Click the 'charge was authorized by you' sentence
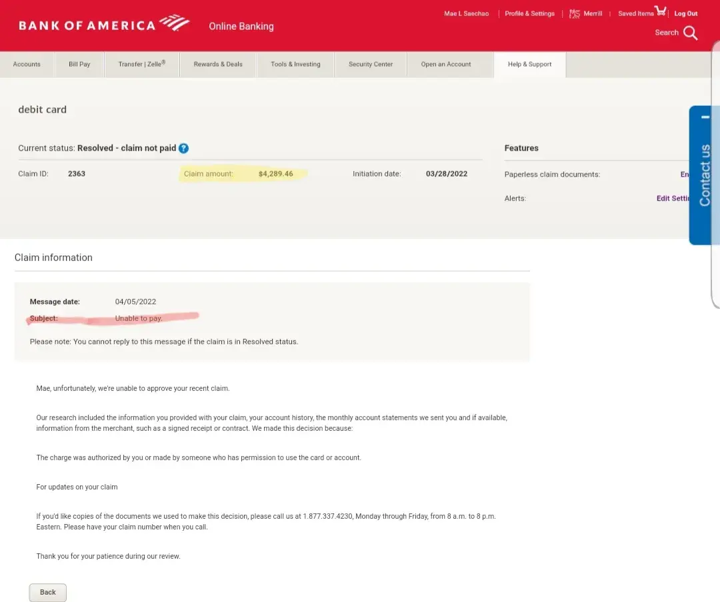 tap(199, 457)
